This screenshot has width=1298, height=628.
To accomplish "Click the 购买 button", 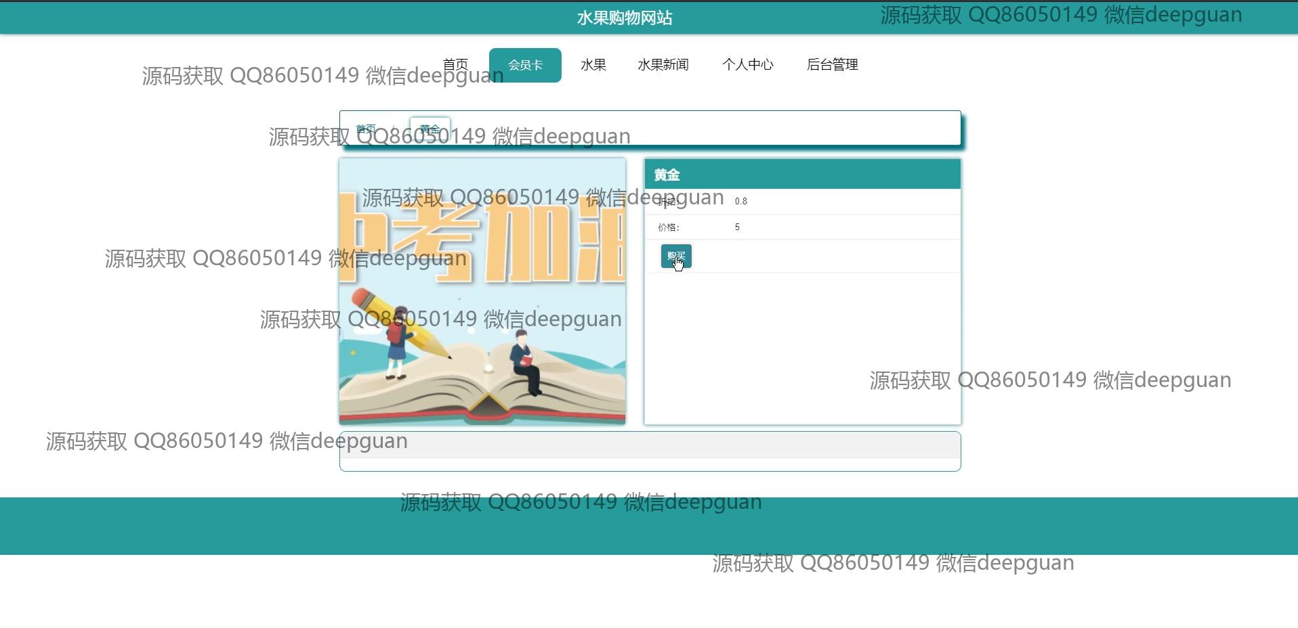I will [676, 256].
